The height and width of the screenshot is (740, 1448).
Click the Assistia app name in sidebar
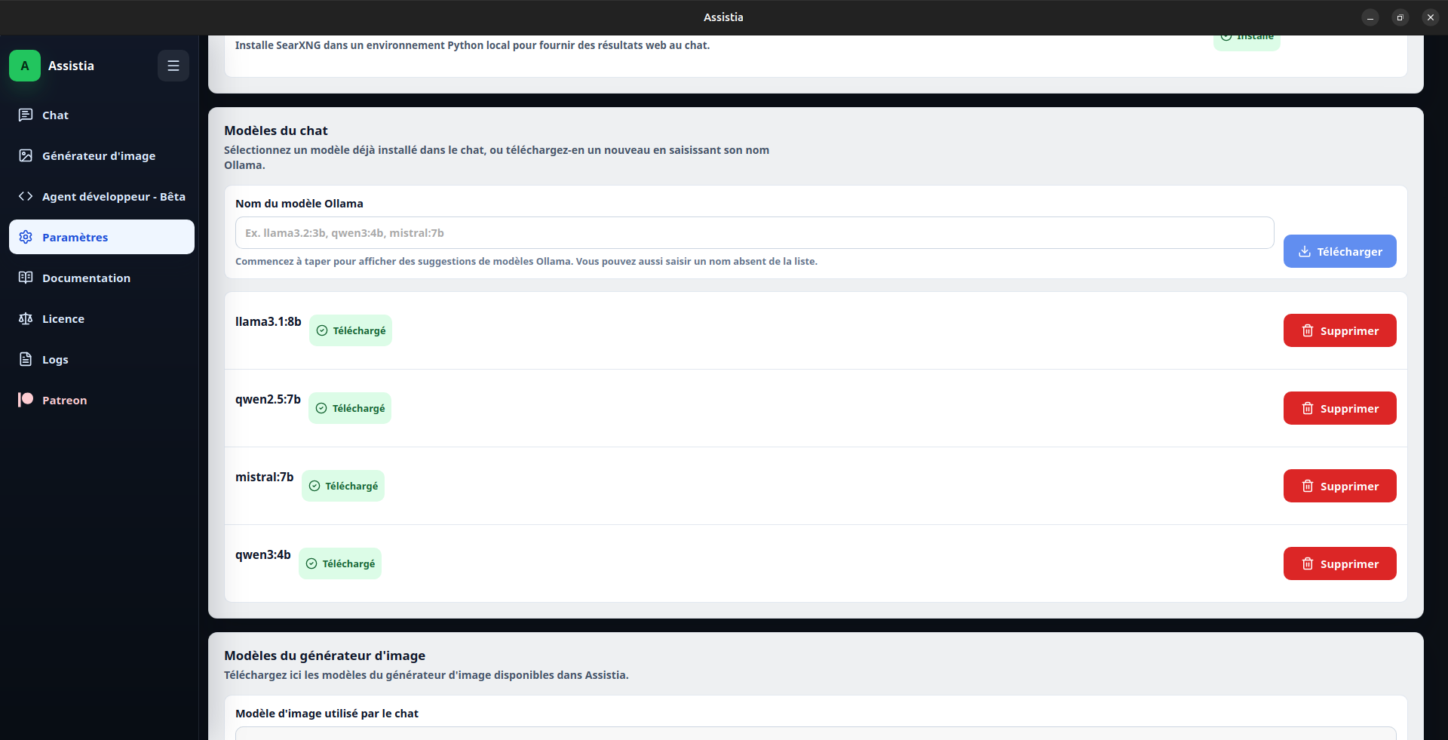pyautogui.click(x=71, y=66)
